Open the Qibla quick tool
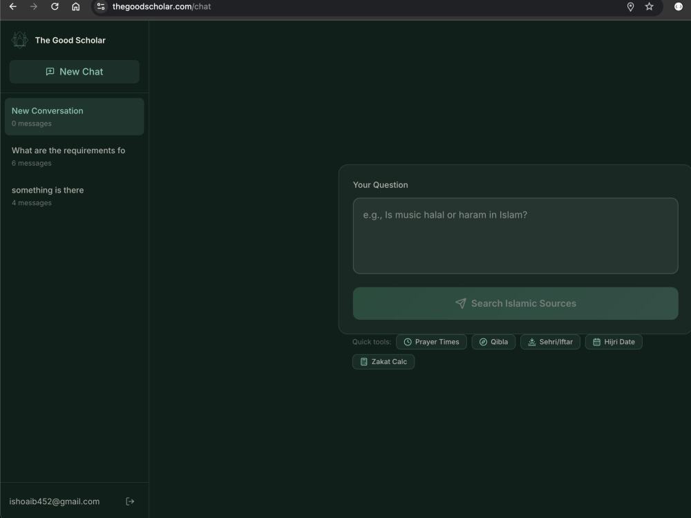 click(493, 342)
